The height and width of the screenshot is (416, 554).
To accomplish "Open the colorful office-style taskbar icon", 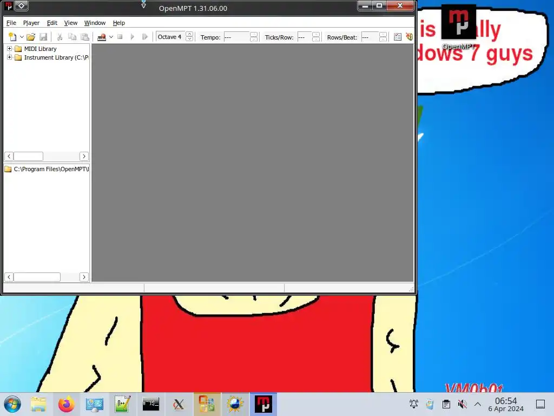I will coord(207,404).
